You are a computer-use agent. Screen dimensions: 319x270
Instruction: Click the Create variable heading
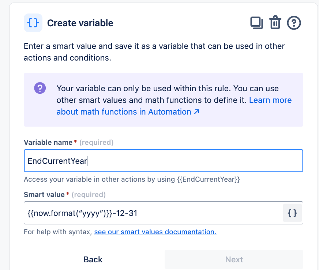80,23
